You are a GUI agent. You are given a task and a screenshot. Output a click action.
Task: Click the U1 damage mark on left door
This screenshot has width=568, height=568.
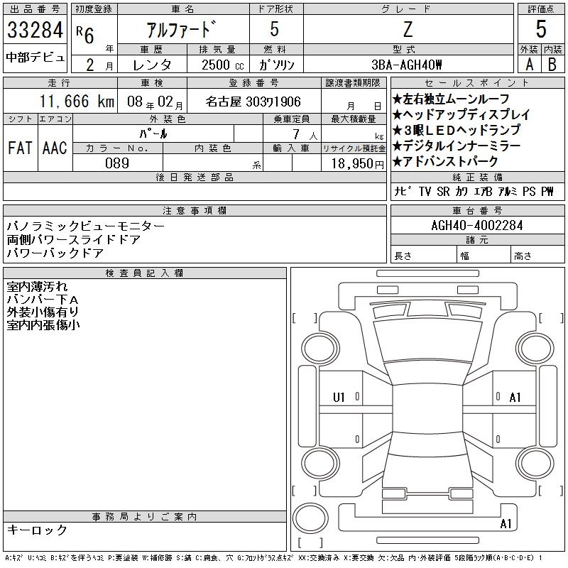click(339, 398)
